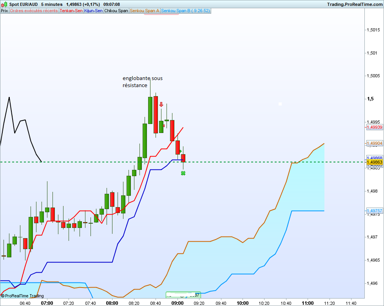Click the 07:20 time axis label
384x306 pixels.
[x=69, y=303]
